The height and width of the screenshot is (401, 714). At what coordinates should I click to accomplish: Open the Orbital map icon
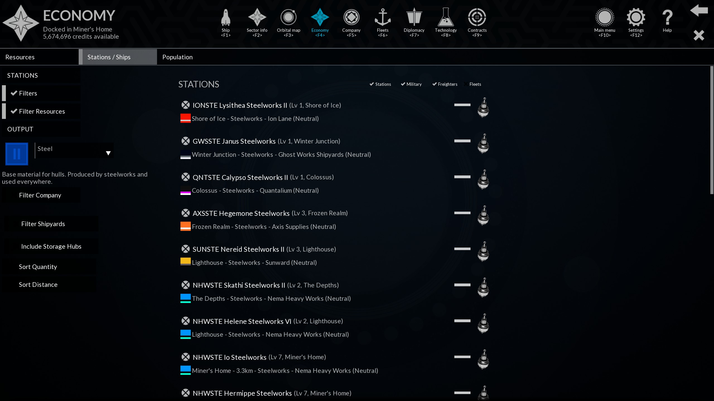[288, 17]
